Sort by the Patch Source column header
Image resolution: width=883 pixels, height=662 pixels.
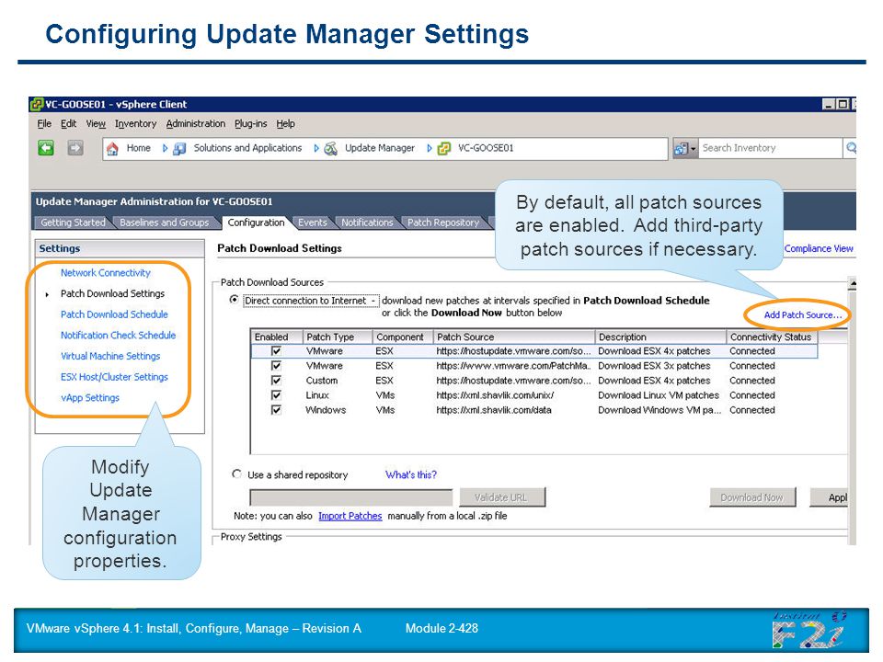[513, 337]
